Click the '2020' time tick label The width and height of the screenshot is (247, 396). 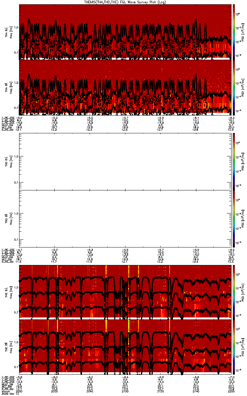pos(55,391)
